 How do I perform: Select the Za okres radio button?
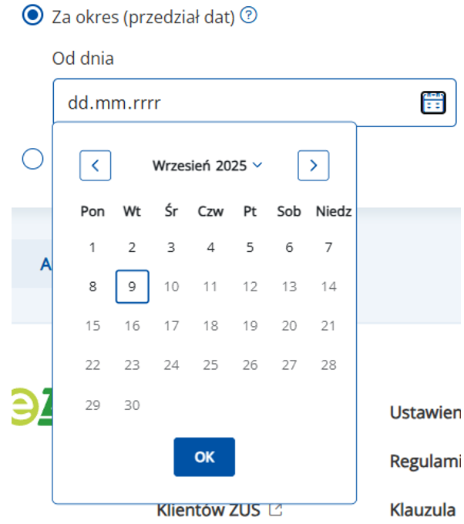click(x=32, y=16)
